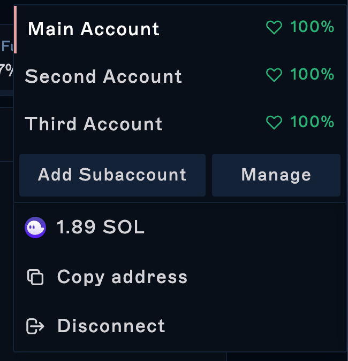The width and height of the screenshot is (348, 361).
Task: Click the selected indicator bar beside Main Account
Action: [x=15, y=29]
